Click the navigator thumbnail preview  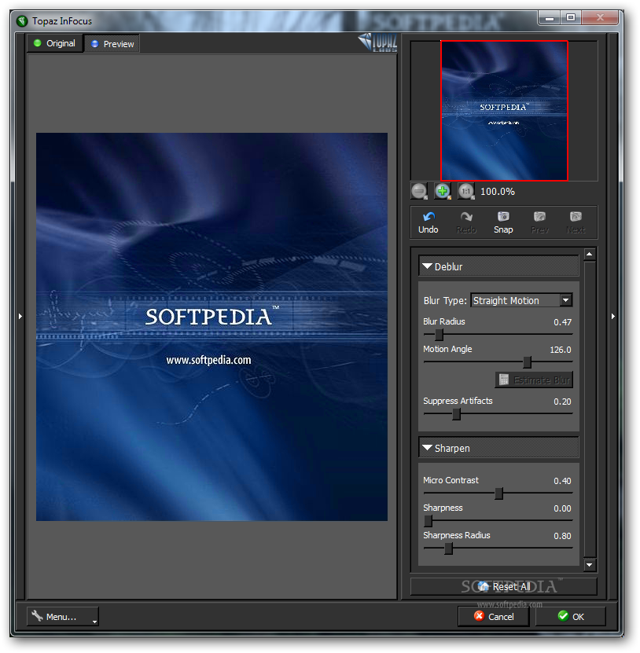pyautogui.click(x=504, y=111)
